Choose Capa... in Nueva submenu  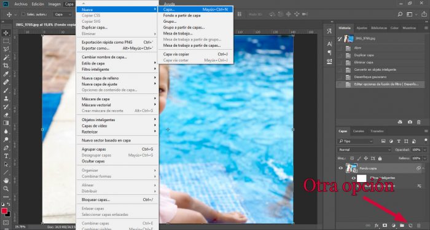coord(195,9)
